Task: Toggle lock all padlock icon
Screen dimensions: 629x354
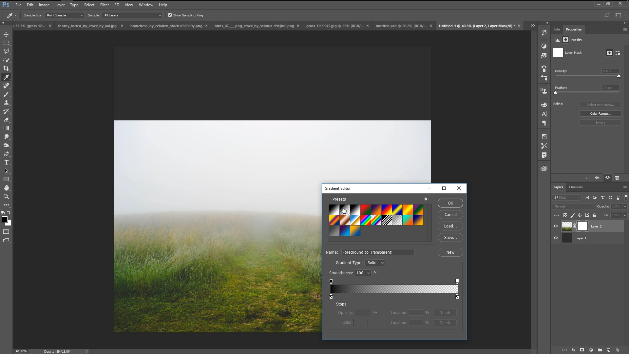Action: point(594,215)
